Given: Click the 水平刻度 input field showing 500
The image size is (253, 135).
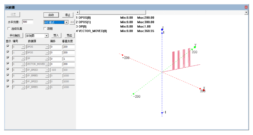Looking at the screenshot, I should tap(28, 22).
